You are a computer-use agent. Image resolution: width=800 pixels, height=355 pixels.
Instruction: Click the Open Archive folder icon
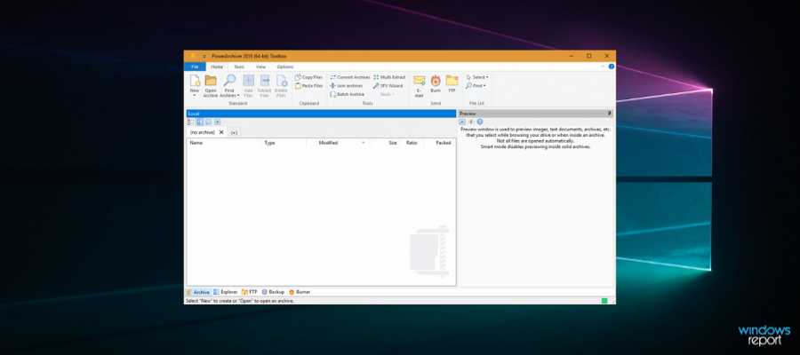click(211, 81)
